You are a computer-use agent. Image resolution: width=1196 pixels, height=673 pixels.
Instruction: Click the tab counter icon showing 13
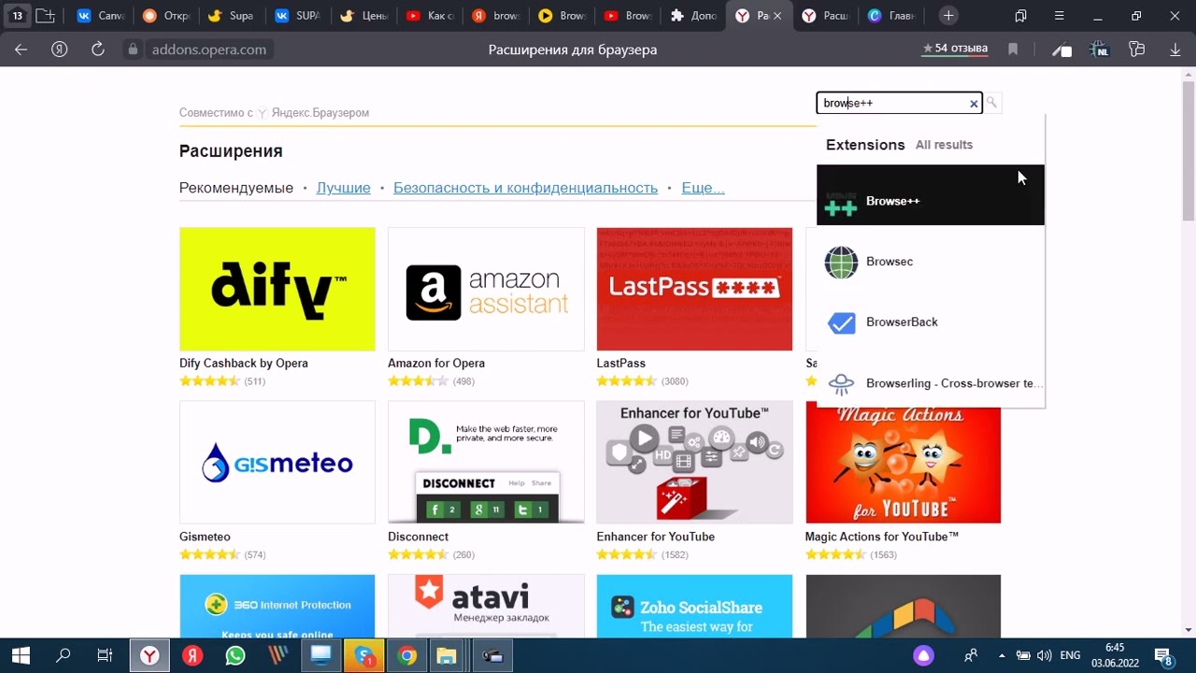pos(18,16)
